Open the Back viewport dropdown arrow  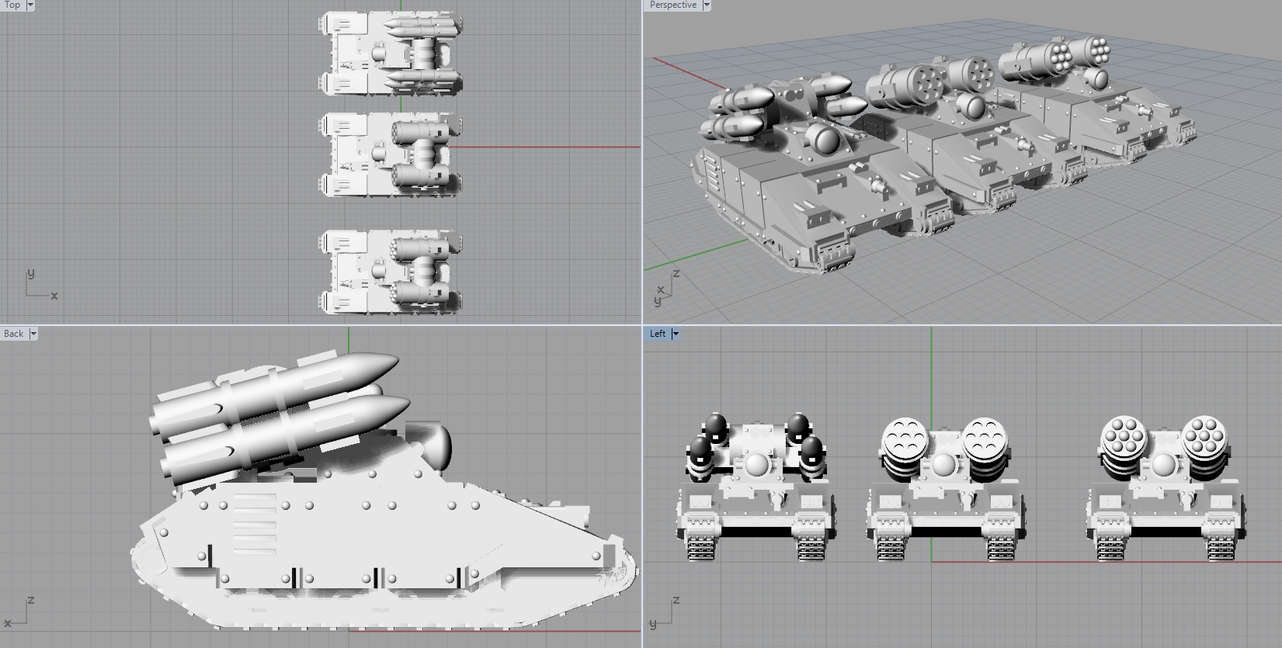[33, 334]
